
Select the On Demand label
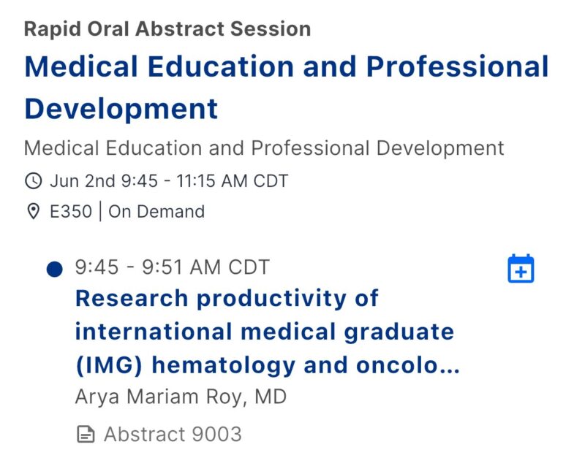pyautogui.click(x=156, y=212)
